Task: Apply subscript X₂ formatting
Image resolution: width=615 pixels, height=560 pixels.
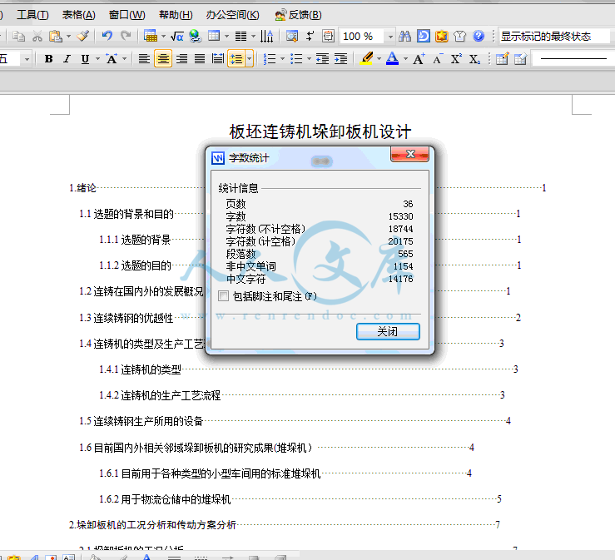Action: pyautogui.click(x=474, y=59)
